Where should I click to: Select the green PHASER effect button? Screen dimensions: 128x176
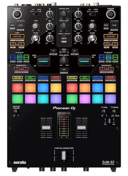[115, 58]
